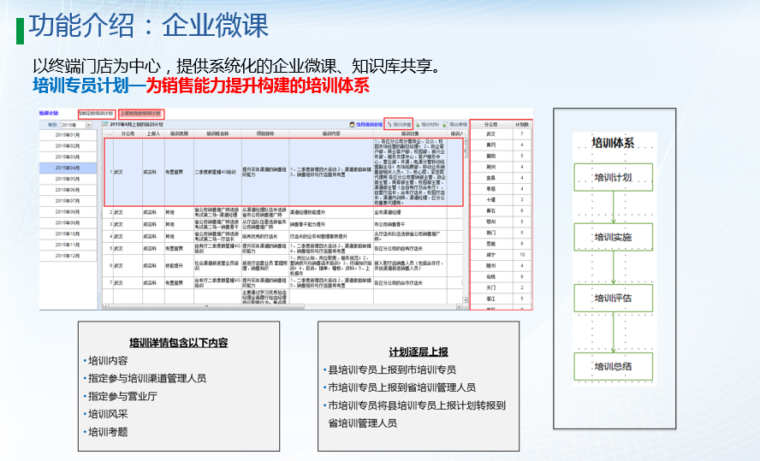The width and height of the screenshot is (760, 461).
Task: Click the 培训详情 toolbar icon
Action: 389,125
